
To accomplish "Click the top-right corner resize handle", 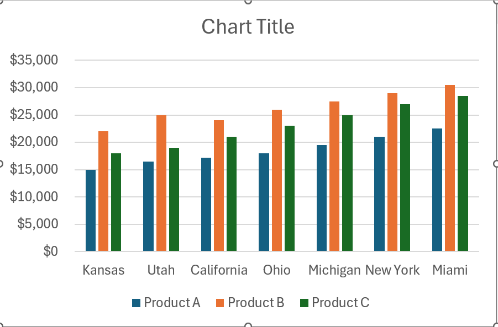I will [496, 2].
